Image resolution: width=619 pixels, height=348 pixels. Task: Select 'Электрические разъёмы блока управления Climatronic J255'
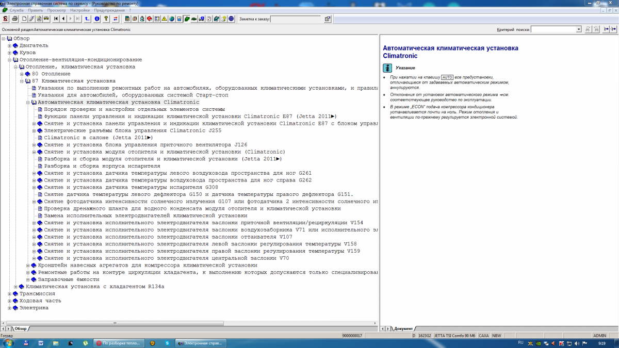tap(133, 130)
